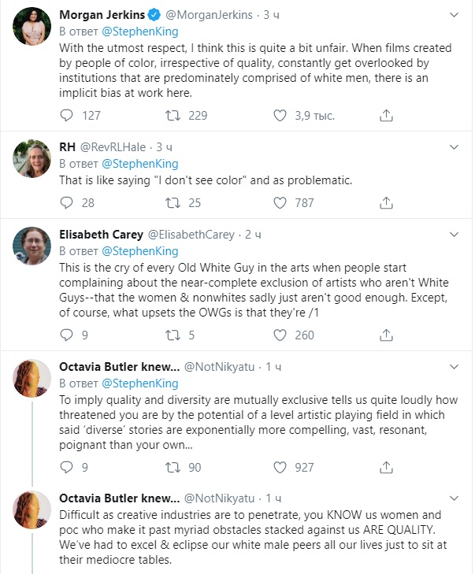Open the @RevRLHale profile handle

click(x=113, y=147)
